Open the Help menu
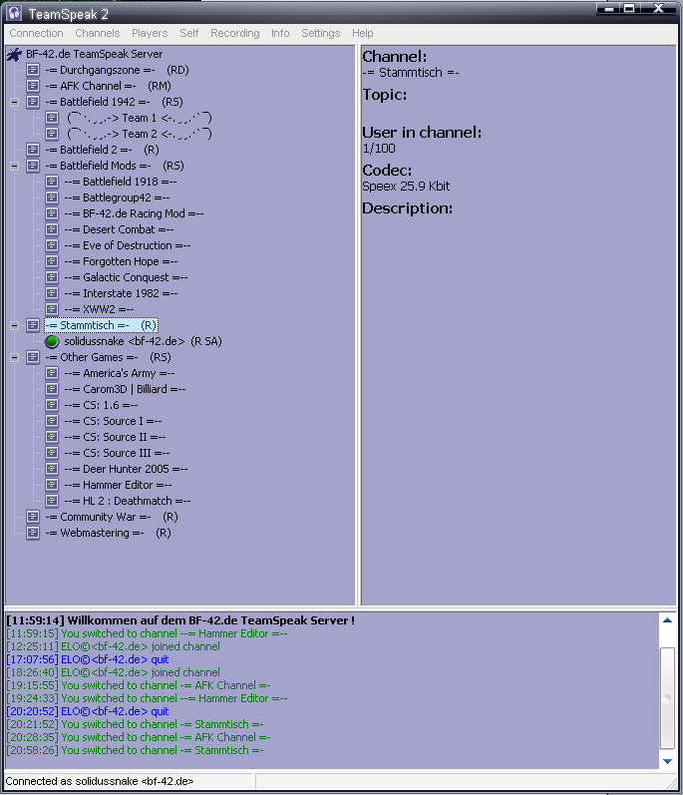Screen dimensions: 683x795 tap(363, 33)
